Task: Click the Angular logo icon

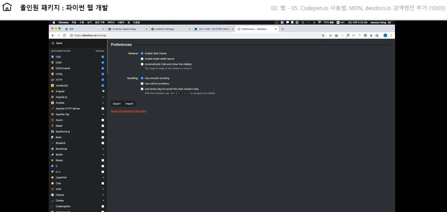Action: coord(52,91)
